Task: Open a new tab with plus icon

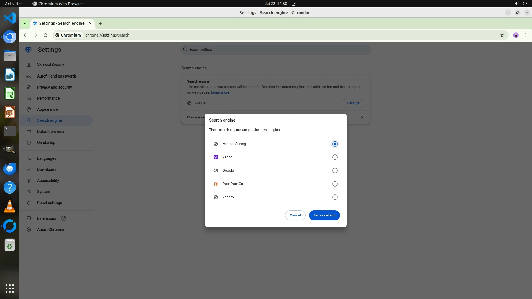Action: pyautogui.click(x=100, y=23)
